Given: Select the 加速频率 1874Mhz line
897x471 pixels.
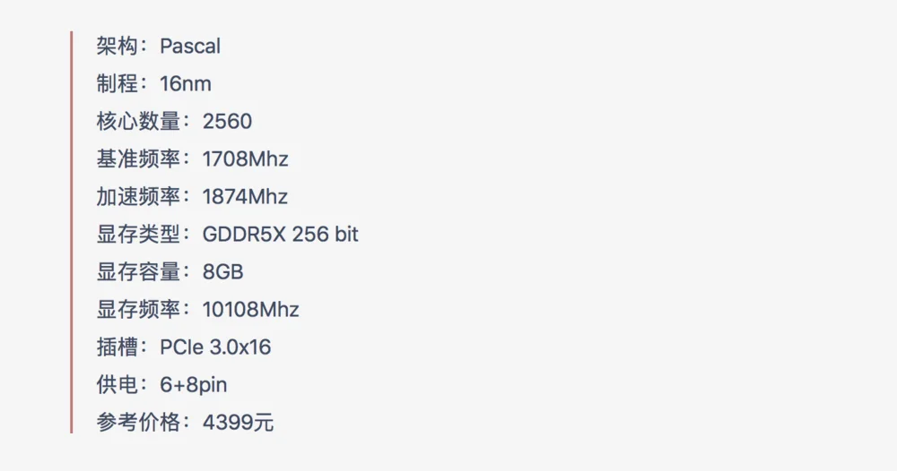Looking at the screenshot, I should [x=192, y=197].
